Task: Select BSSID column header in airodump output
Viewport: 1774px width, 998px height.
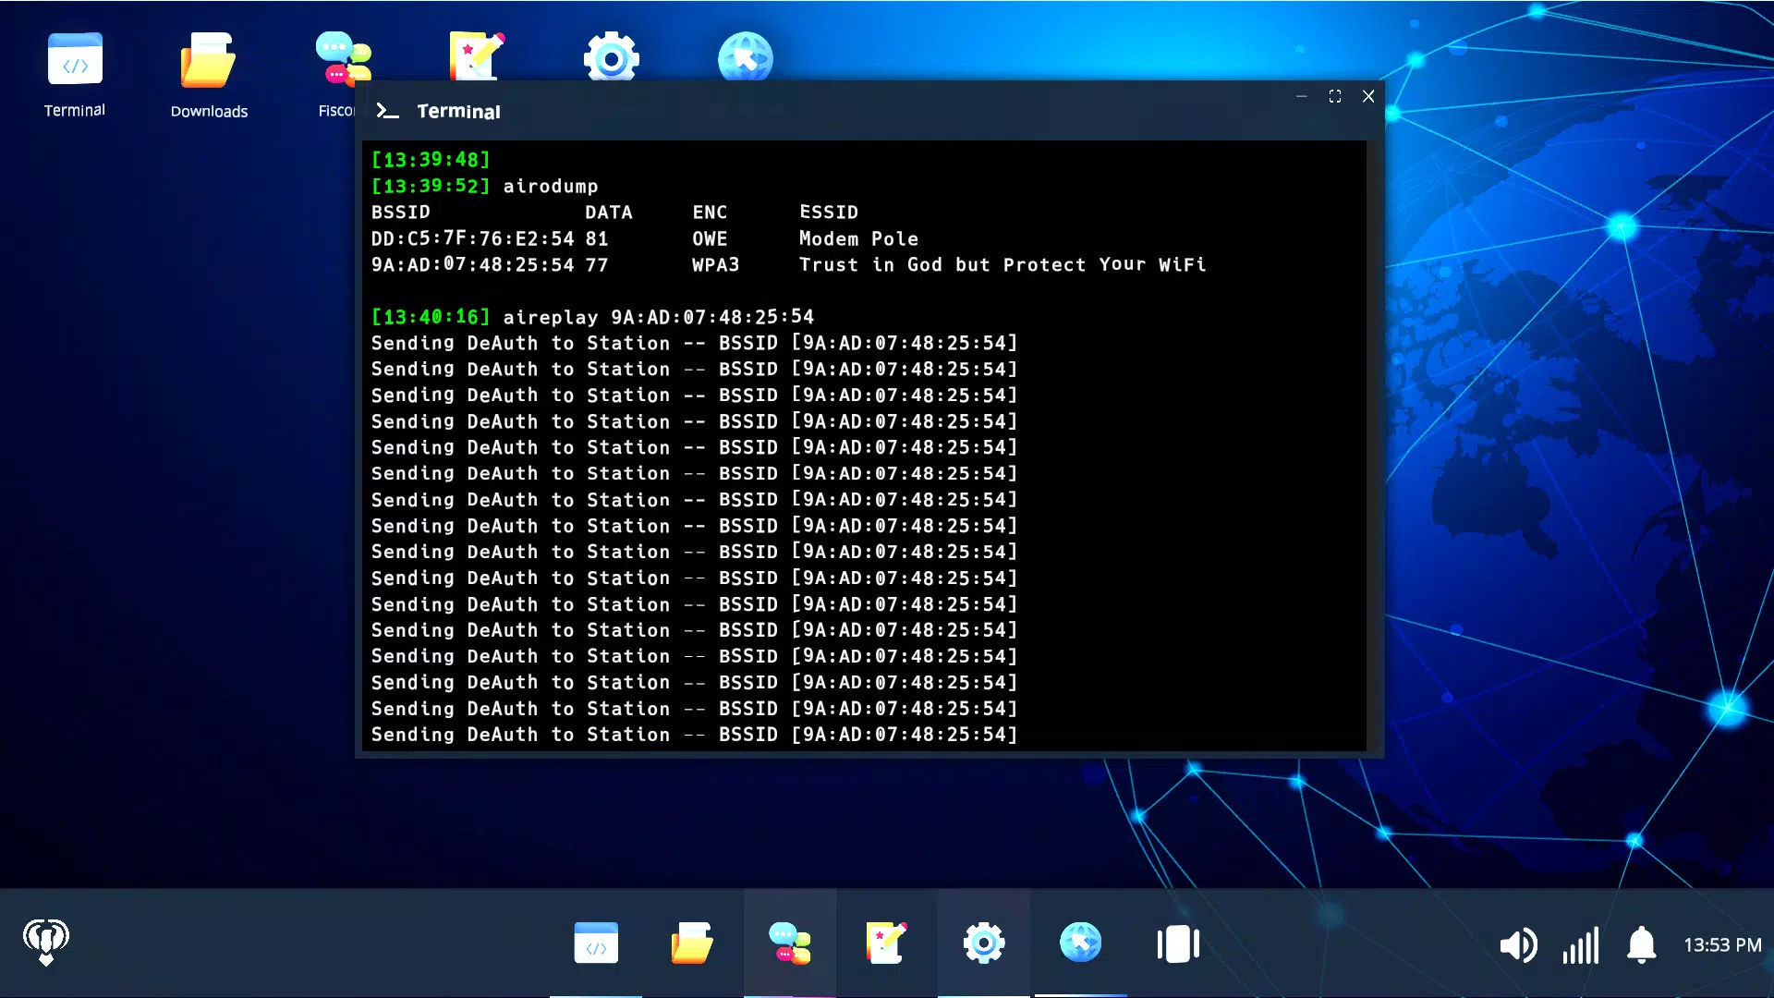Action: click(400, 212)
